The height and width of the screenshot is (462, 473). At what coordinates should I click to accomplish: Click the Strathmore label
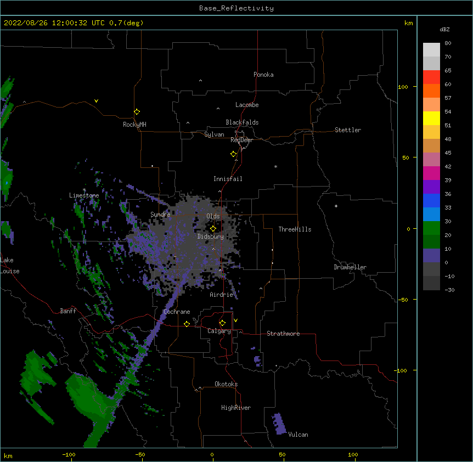[283, 334]
